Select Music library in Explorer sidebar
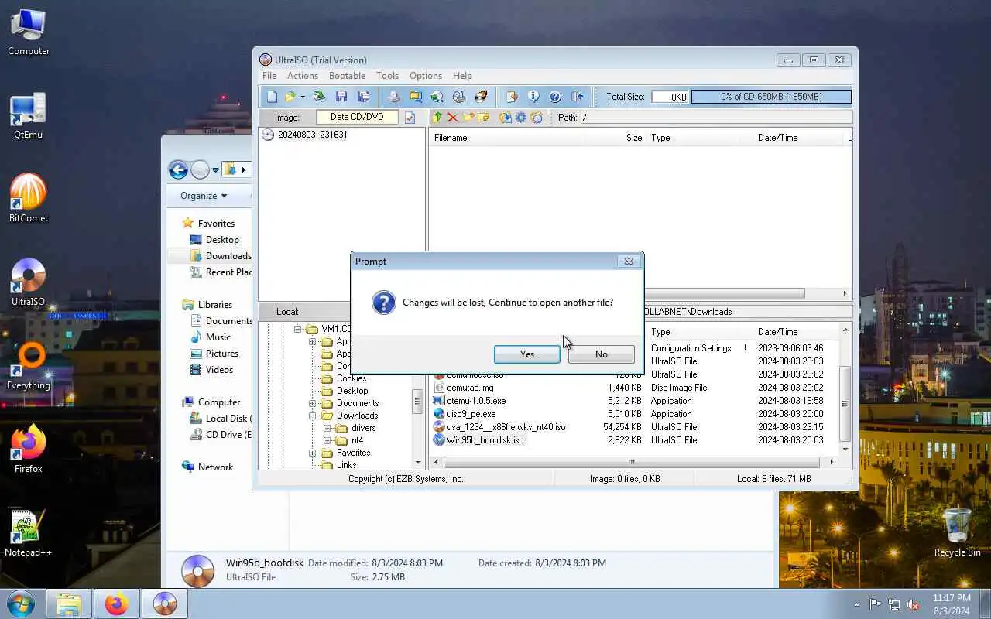Image resolution: width=991 pixels, height=619 pixels. tap(218, 337)
